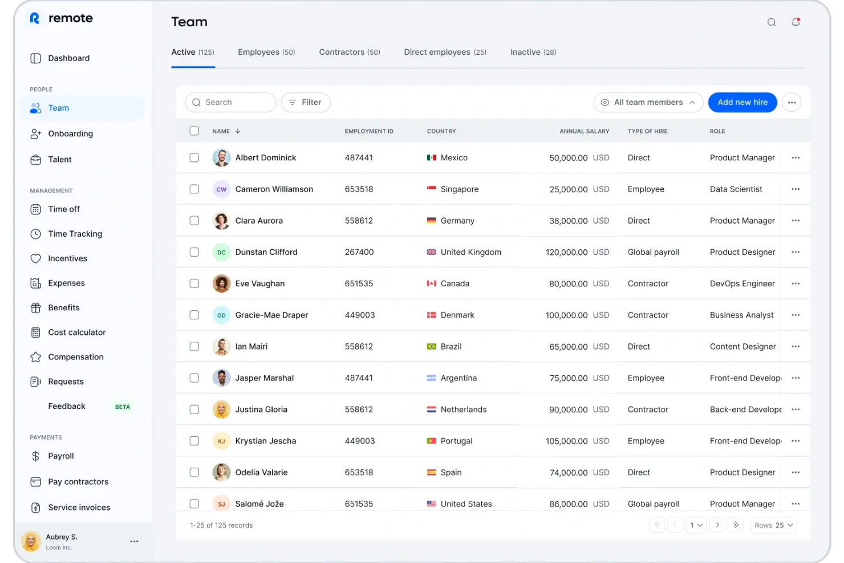The image size is (844, 563).
Task: Check the select-all checkbox in table header
Action: tap(194, 130)
